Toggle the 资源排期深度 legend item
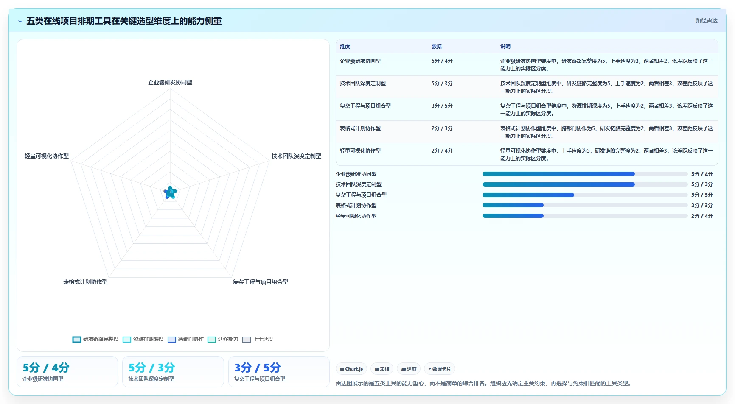Screen dimensions: 735x404 tap(143, 339)
